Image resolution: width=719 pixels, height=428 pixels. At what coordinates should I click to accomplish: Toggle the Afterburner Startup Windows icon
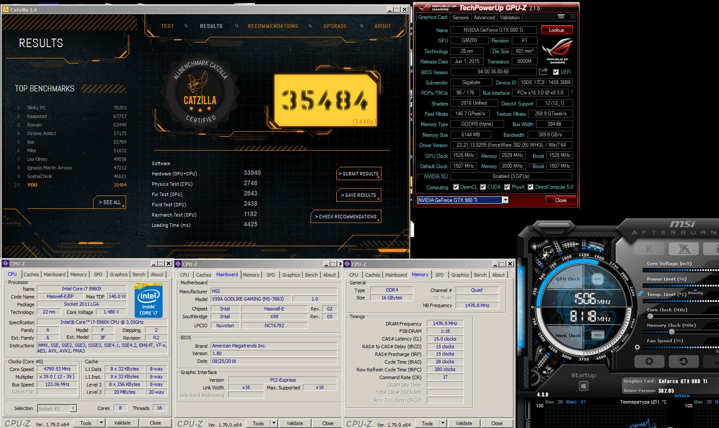[x=583, y=386]
